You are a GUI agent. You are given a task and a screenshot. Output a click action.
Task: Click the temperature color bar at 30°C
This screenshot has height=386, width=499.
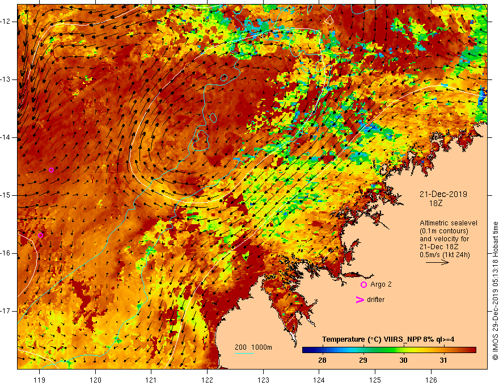[403, 350]
